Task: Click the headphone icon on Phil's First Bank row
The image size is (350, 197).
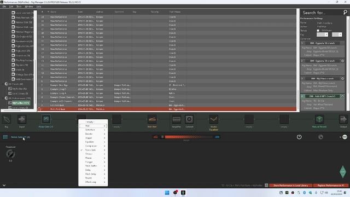Action: pyautogui.click(x=39, y=109)
